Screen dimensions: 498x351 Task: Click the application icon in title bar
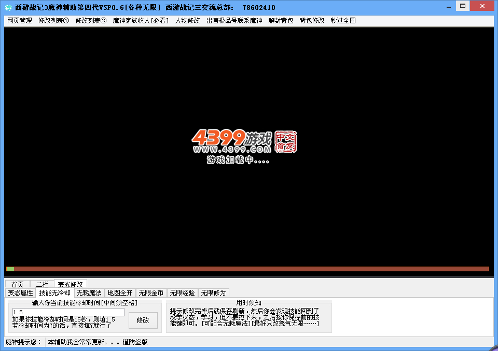[x=8, y=7]
